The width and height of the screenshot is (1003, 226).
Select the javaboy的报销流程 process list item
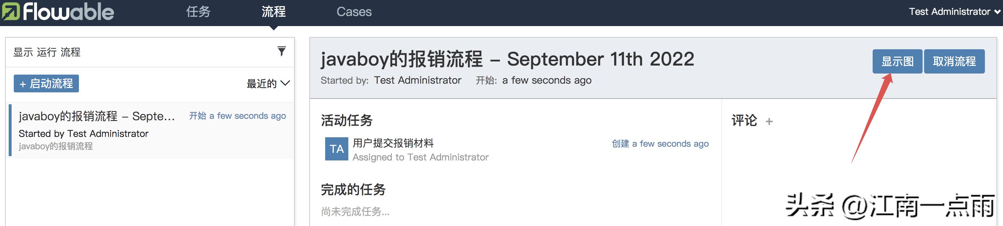(x=151, y=130)
